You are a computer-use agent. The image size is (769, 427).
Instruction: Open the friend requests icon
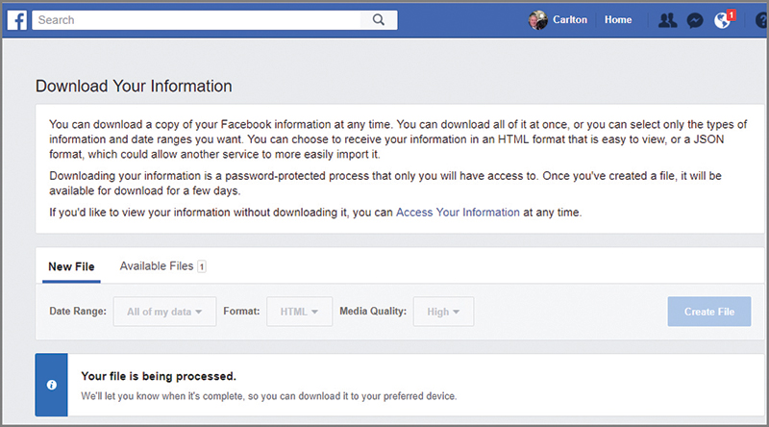pyautogui.click(x=667, y=20)
